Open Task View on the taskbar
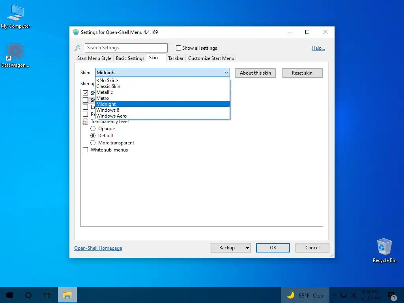 [47, 295]
